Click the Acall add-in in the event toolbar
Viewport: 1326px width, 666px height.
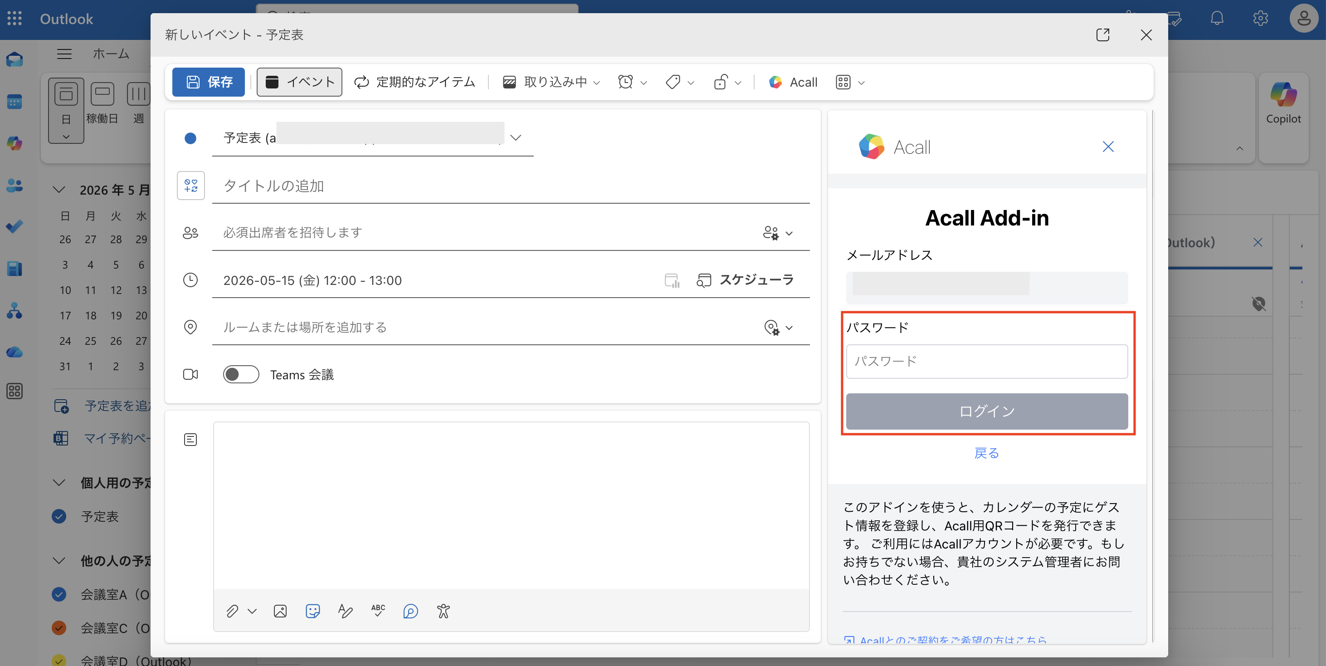tap(793, 82)
